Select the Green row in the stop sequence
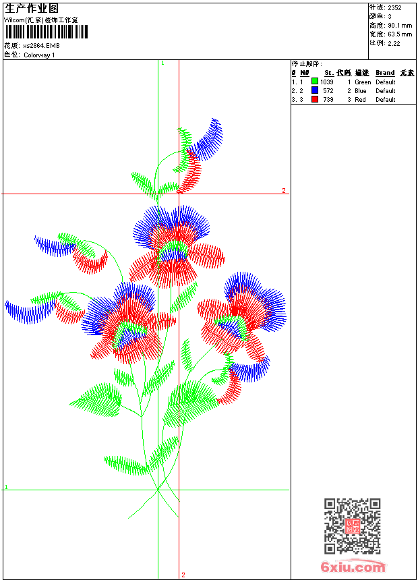Image resolution: width=418 pixels, height=580 pixels. point(353,82)
